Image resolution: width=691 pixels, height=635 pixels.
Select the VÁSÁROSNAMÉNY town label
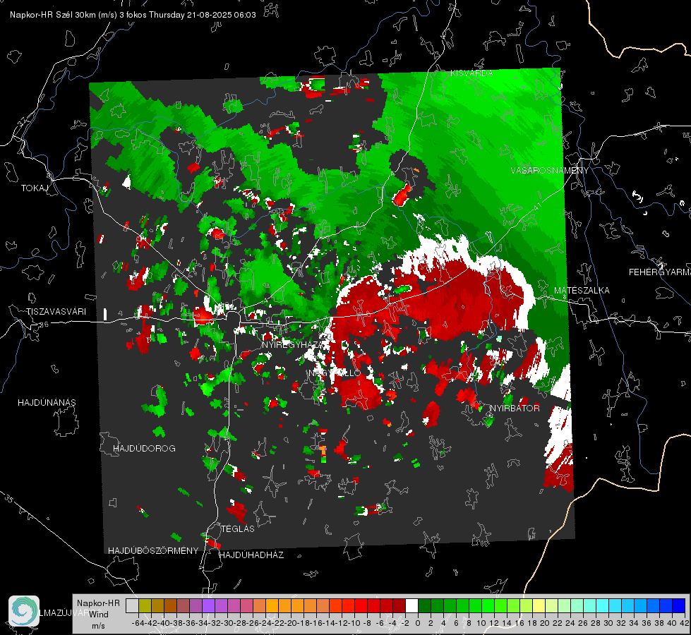coord(550,171)
